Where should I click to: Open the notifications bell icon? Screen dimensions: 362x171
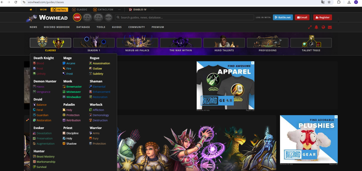pos(316,27)
